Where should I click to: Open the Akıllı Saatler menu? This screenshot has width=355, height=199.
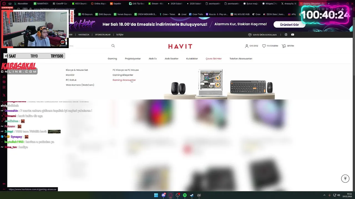click(x=171, y=59)
